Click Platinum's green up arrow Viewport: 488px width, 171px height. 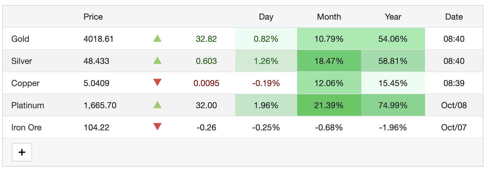click(x=157, y=105)
